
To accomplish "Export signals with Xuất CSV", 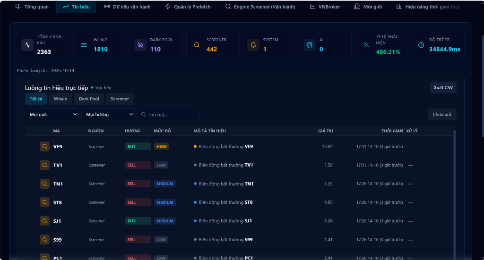I will point(443,87).
